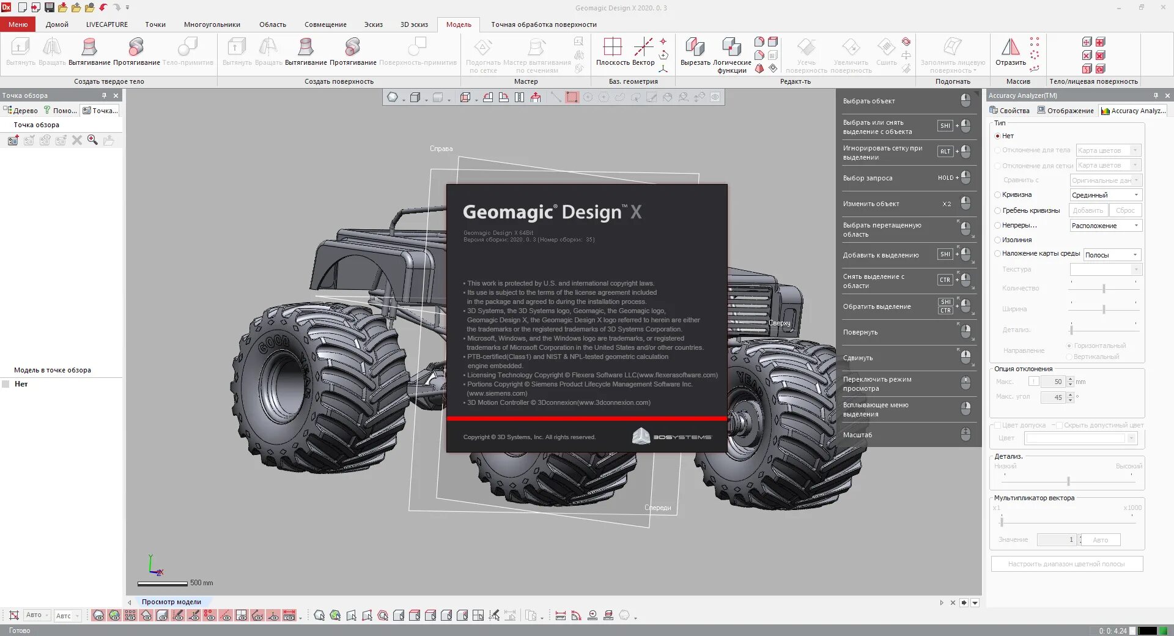Click the solid Extrude (Вытягивание) tool
Viewport: 1174px width, 636px height.
(x=89, y=51)
